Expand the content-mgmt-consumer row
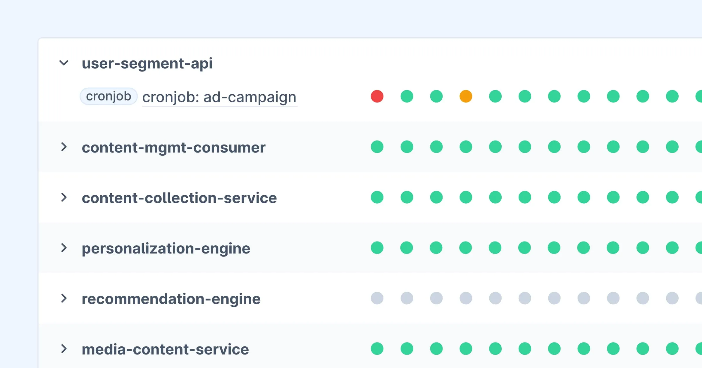The width and height of the screenshot is (702, 368). click(x=64, y=147)
